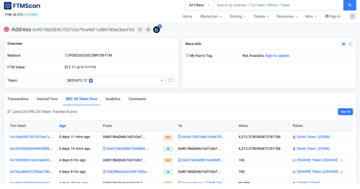The width and height of the screenshot is (360, 189).
Task: Open transaction hash 0x15082b831ab2cae039
Action: pos(31,160)
